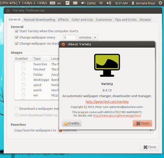Click the wallpaper interval number field

point(69,37)
